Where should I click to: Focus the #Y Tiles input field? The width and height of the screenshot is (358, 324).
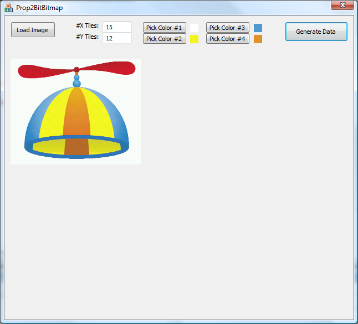coord(117,38)
